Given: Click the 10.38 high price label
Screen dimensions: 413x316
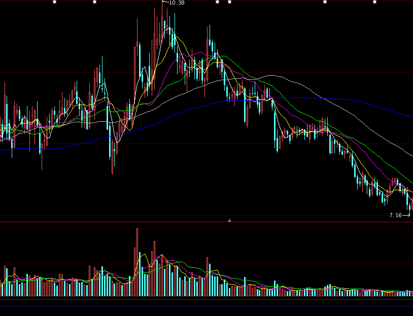Looking at the screenshot, I should tap(177, 3).
